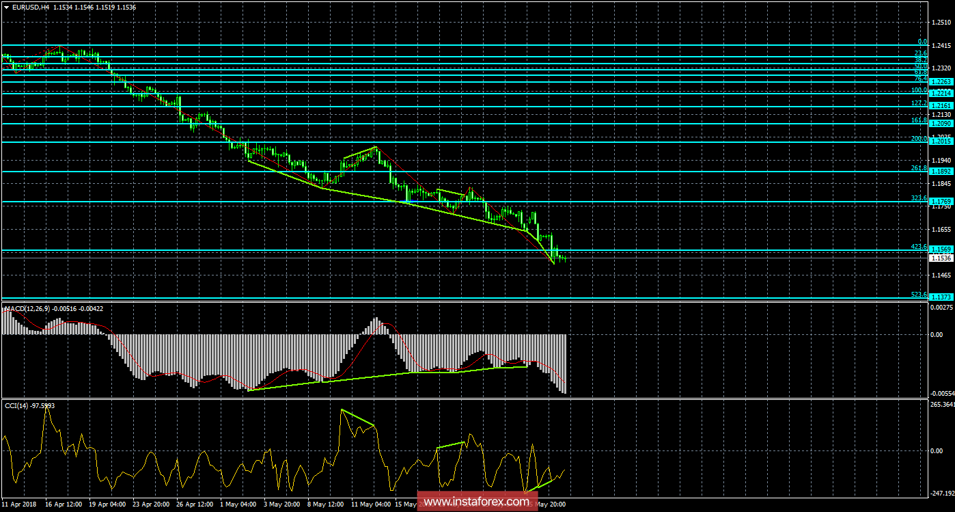Click the 1.2161 Fibonacci price tag
The height and width of the screenshot is (512, 955).
[x=941, y=106]
